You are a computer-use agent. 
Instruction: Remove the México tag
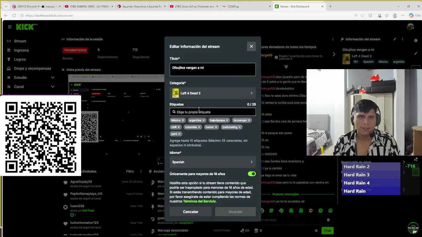coord(183,120)
